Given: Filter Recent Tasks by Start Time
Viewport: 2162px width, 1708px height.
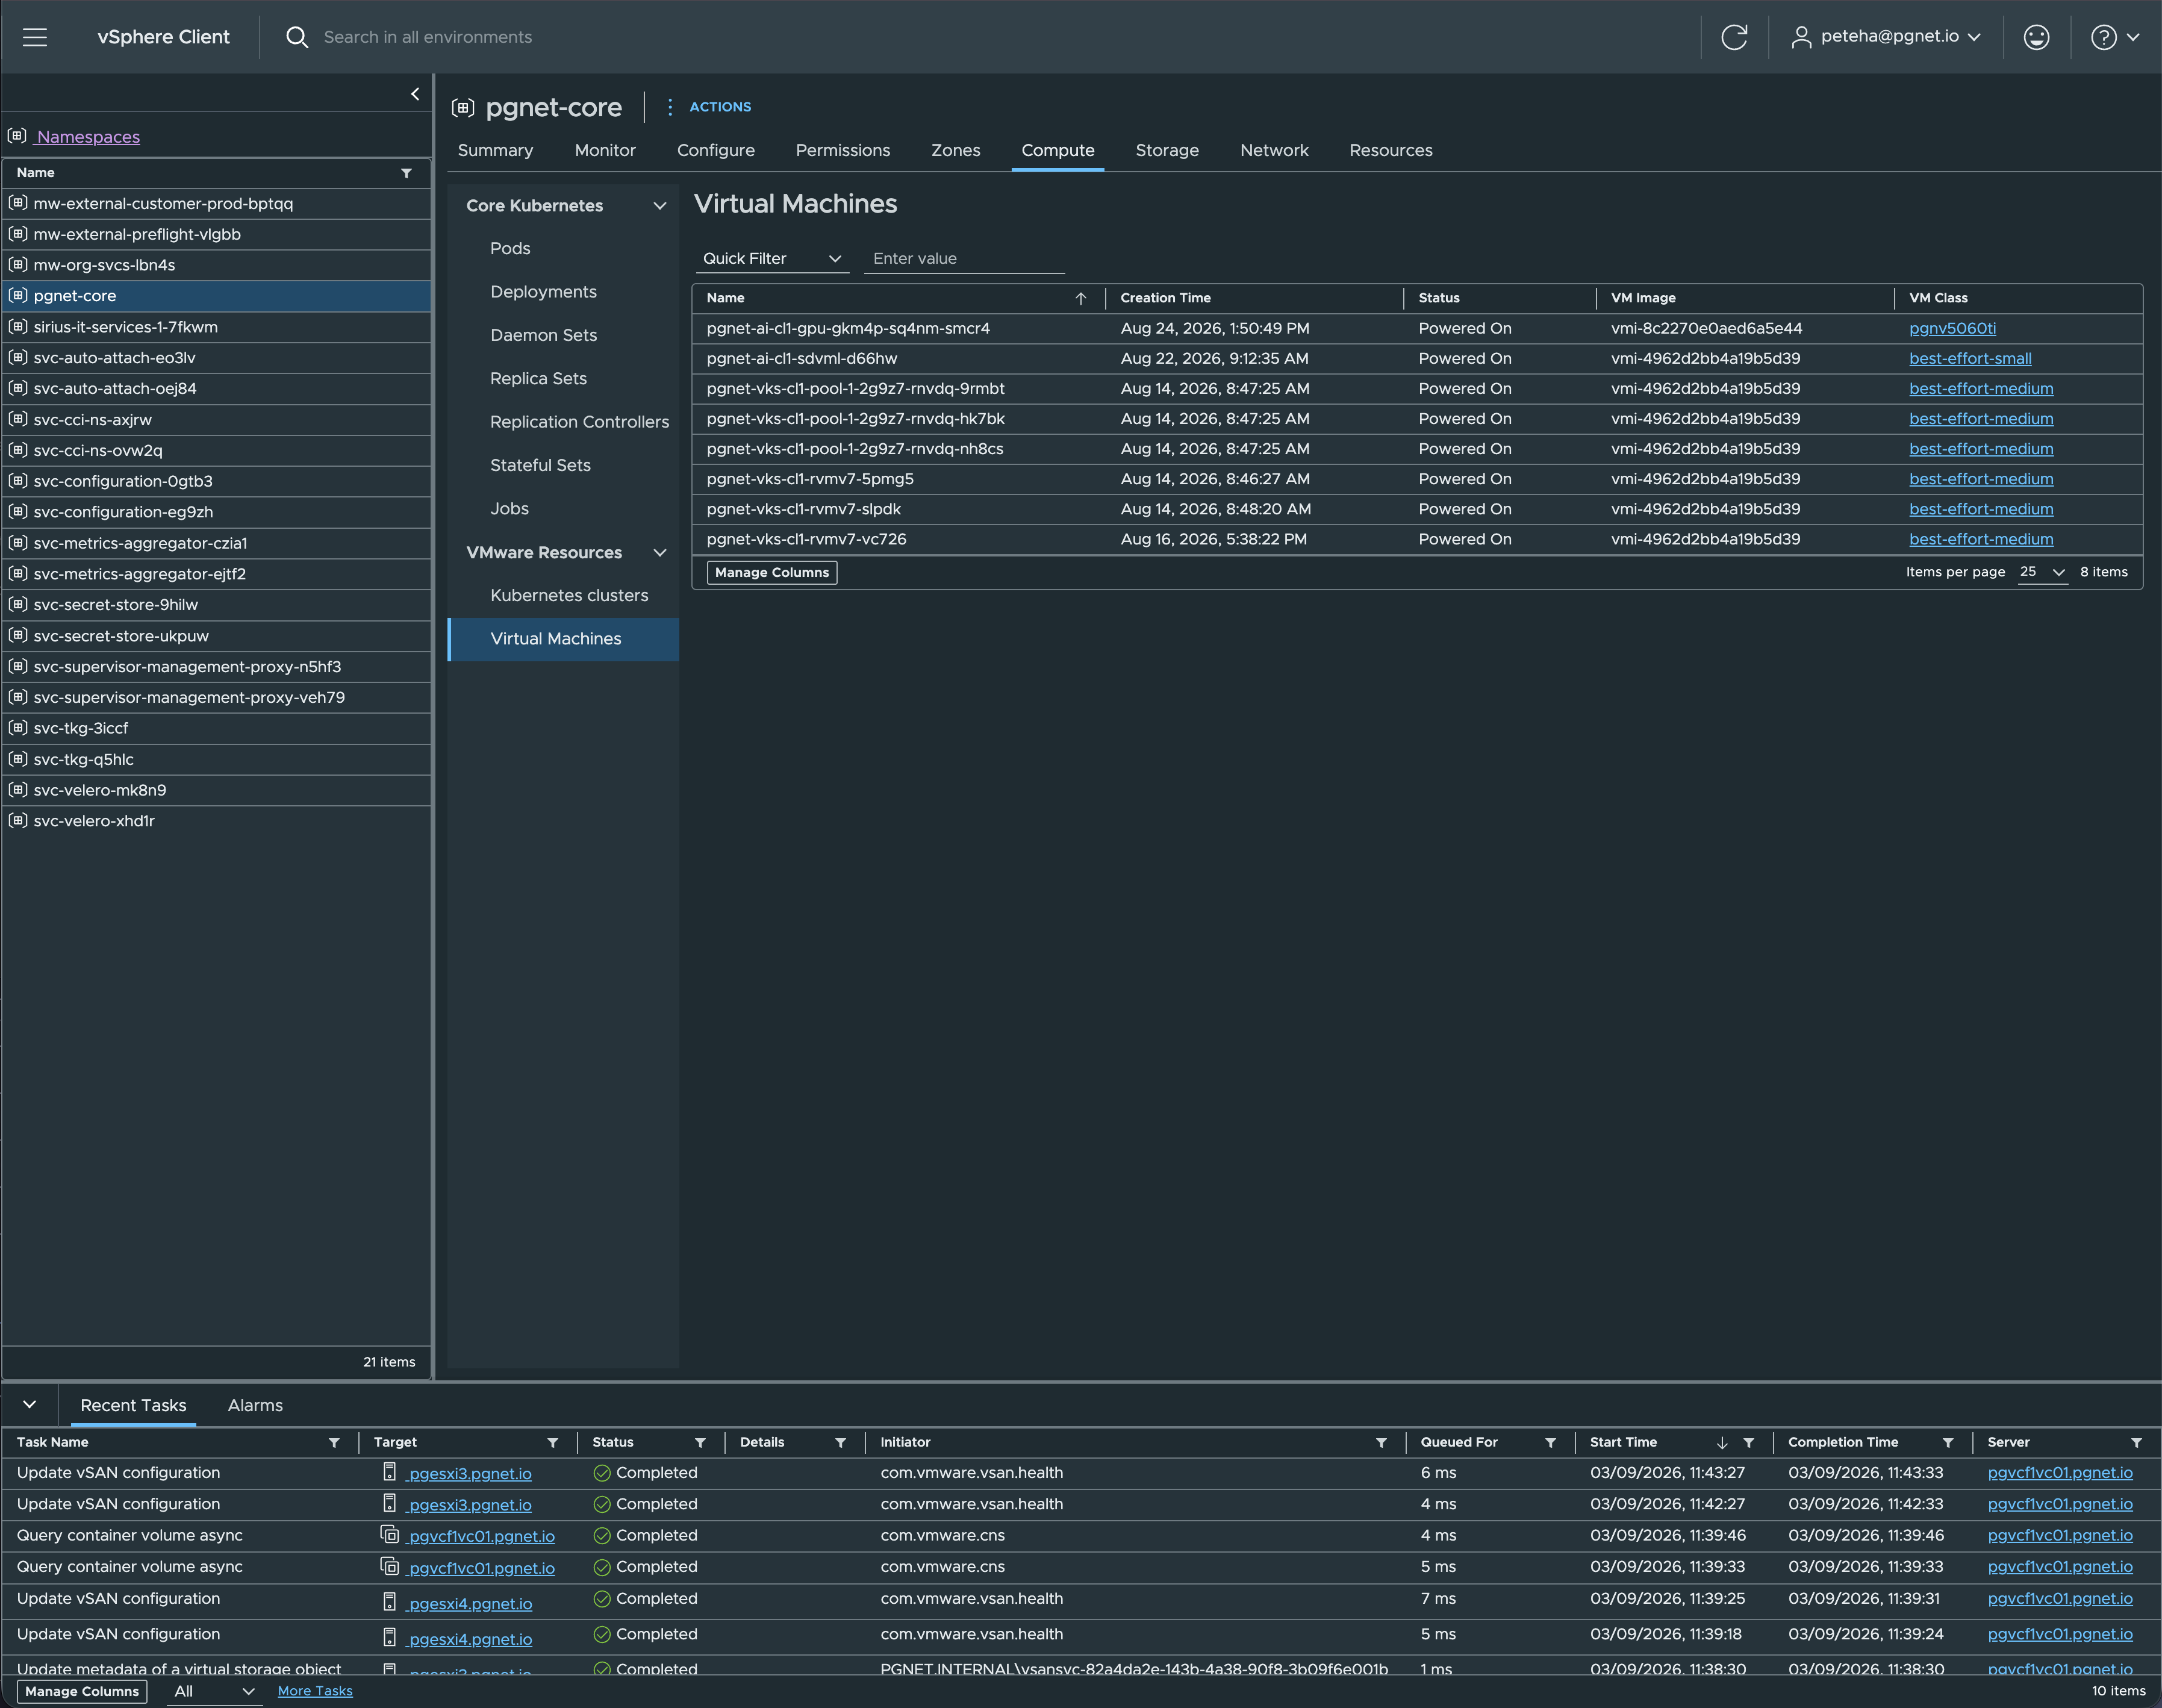Looking at the screenshot, I should pyautogui.click(x=1749, y=1442).
